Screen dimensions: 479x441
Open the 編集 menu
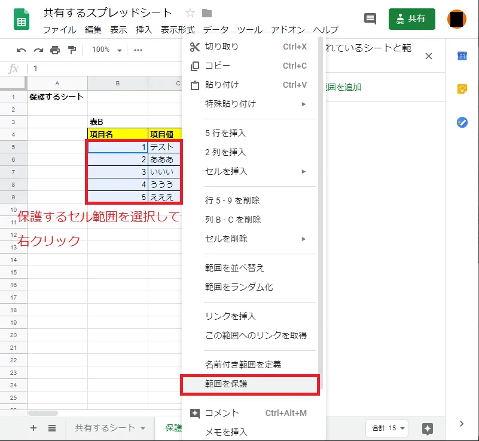pos(93,30)
